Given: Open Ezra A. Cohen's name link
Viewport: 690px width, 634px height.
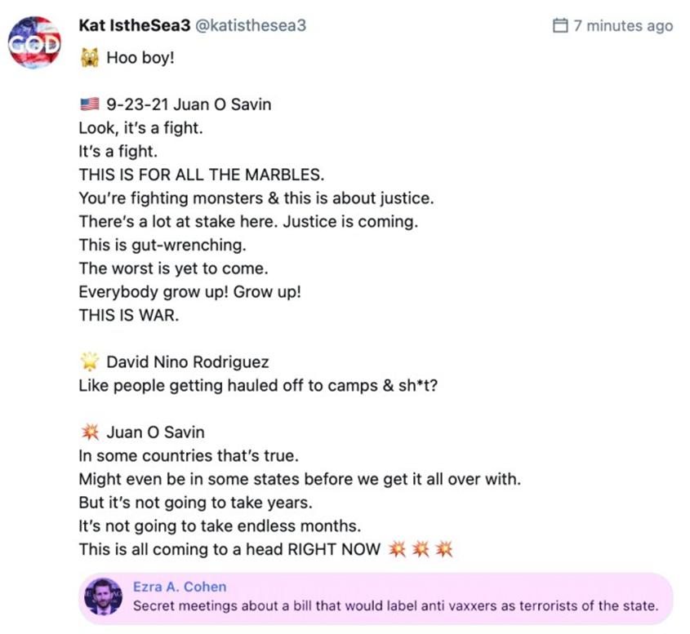Looking at the screenshot, I should tap(180, 587).
